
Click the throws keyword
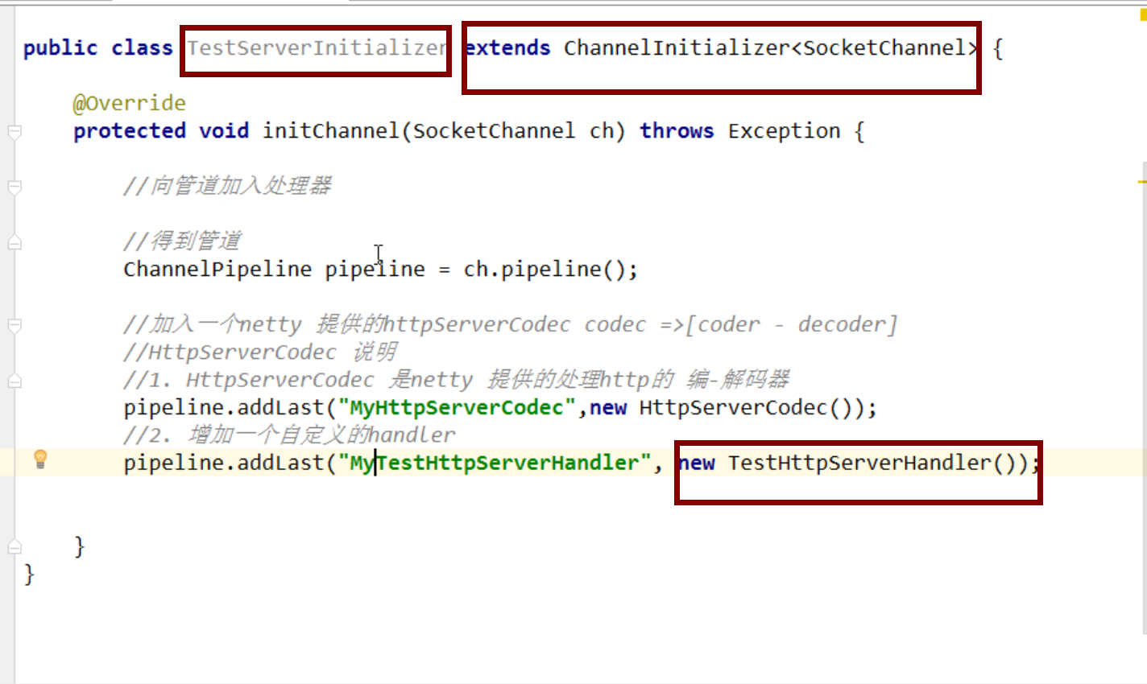[x=677, y=131]
